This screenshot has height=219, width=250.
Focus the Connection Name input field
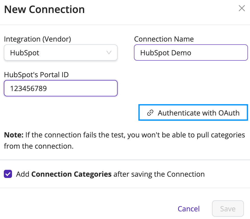point(191,53)
